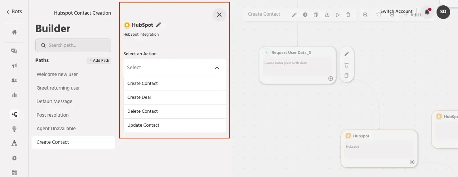Click Switch Account
The width and height of the screenshot is (458, 177).
(x=396, y=11)
